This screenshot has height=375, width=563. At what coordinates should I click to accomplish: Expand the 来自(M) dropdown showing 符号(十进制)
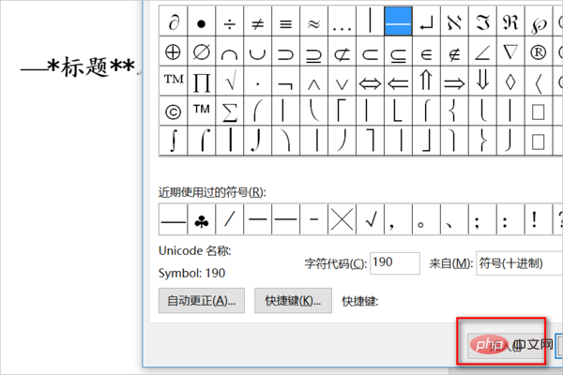[518, 262]
